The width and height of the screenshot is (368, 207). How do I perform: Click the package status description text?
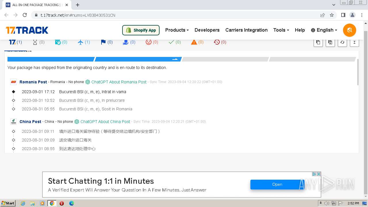click(x=87, y=68)
